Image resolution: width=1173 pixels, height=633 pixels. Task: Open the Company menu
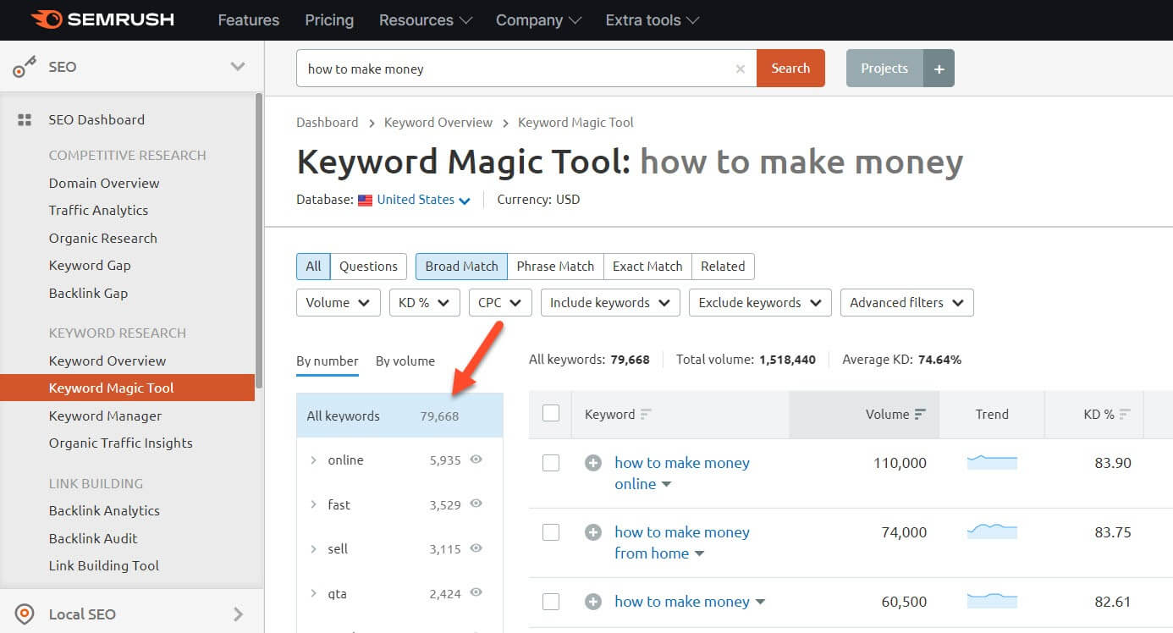pyautogui.click(x=538, y=20)
